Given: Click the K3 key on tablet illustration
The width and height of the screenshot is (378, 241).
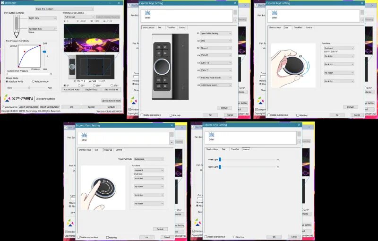Looking at the screenshot, I should (x=159, y=53).
